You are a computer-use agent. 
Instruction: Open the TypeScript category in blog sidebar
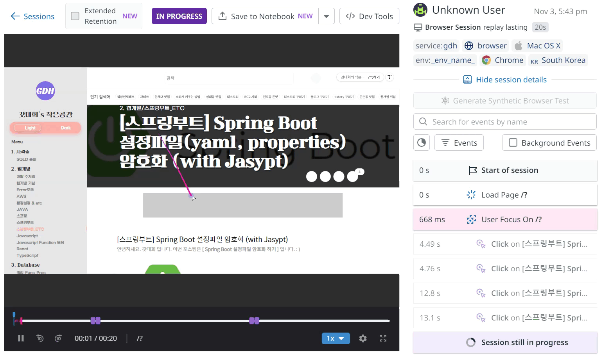click(x=27, y=255)
